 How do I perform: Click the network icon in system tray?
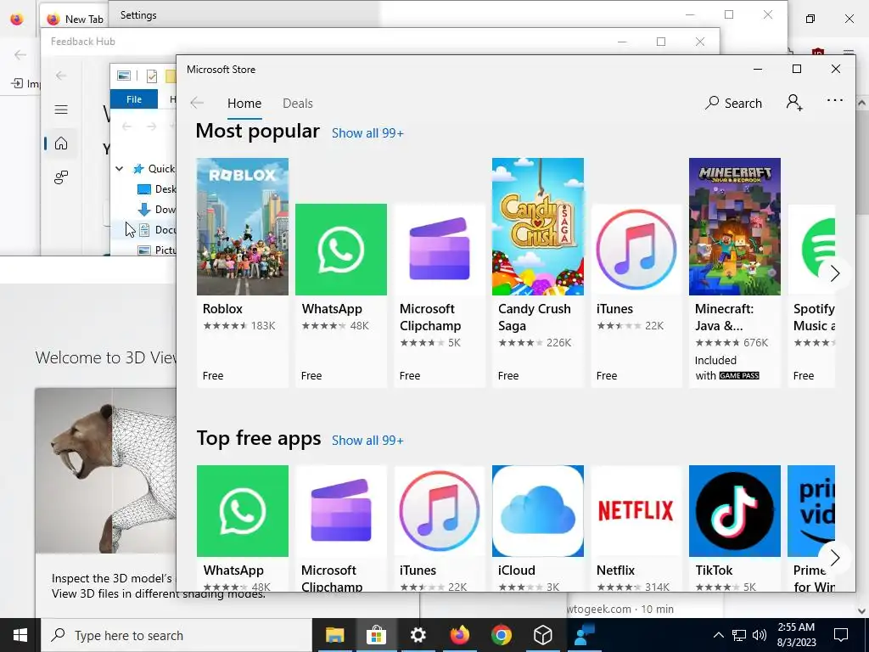pos(739,635)
